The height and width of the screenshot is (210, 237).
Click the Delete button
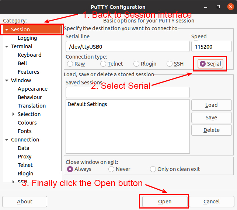(212, 130)
